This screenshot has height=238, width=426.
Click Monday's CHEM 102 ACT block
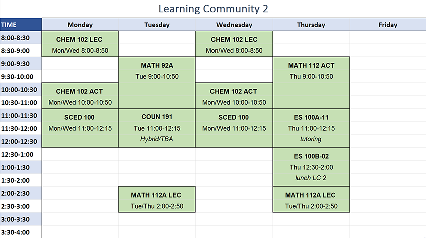coord(80,96)
